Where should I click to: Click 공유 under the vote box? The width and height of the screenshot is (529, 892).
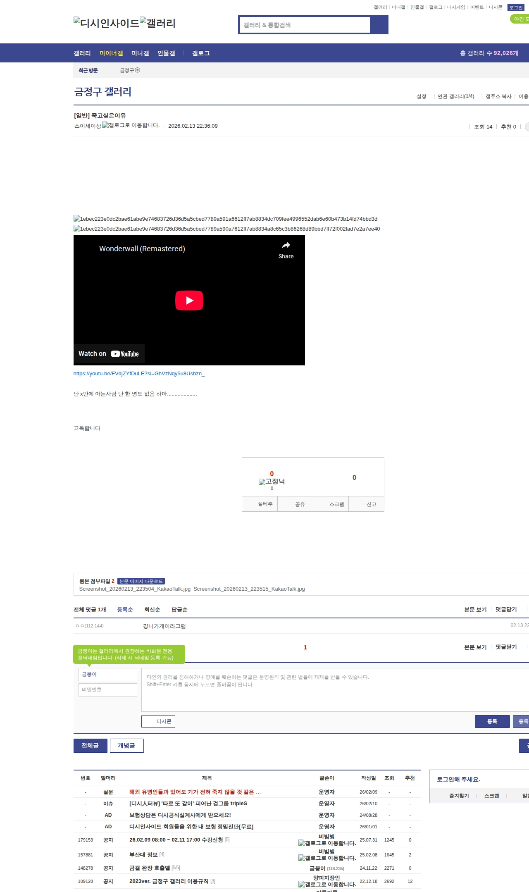click(295, 504)
